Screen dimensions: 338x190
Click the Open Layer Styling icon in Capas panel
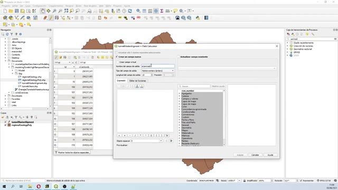click(3, 117)
